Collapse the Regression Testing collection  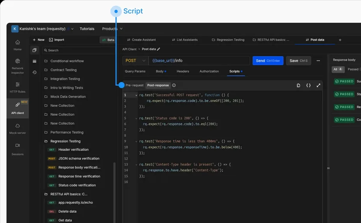tap(46, 141)
